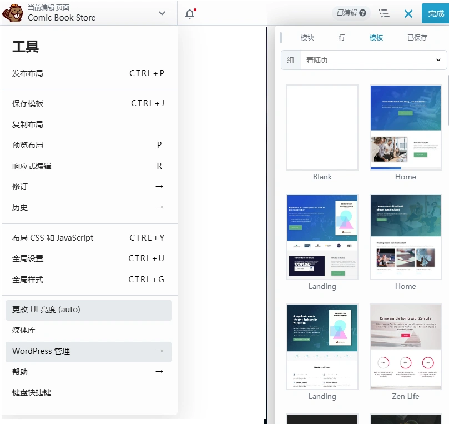Open the 着陆页 group dropdown
The width and height of the screenshot is (449, 424).
click(x=366, y=59)
